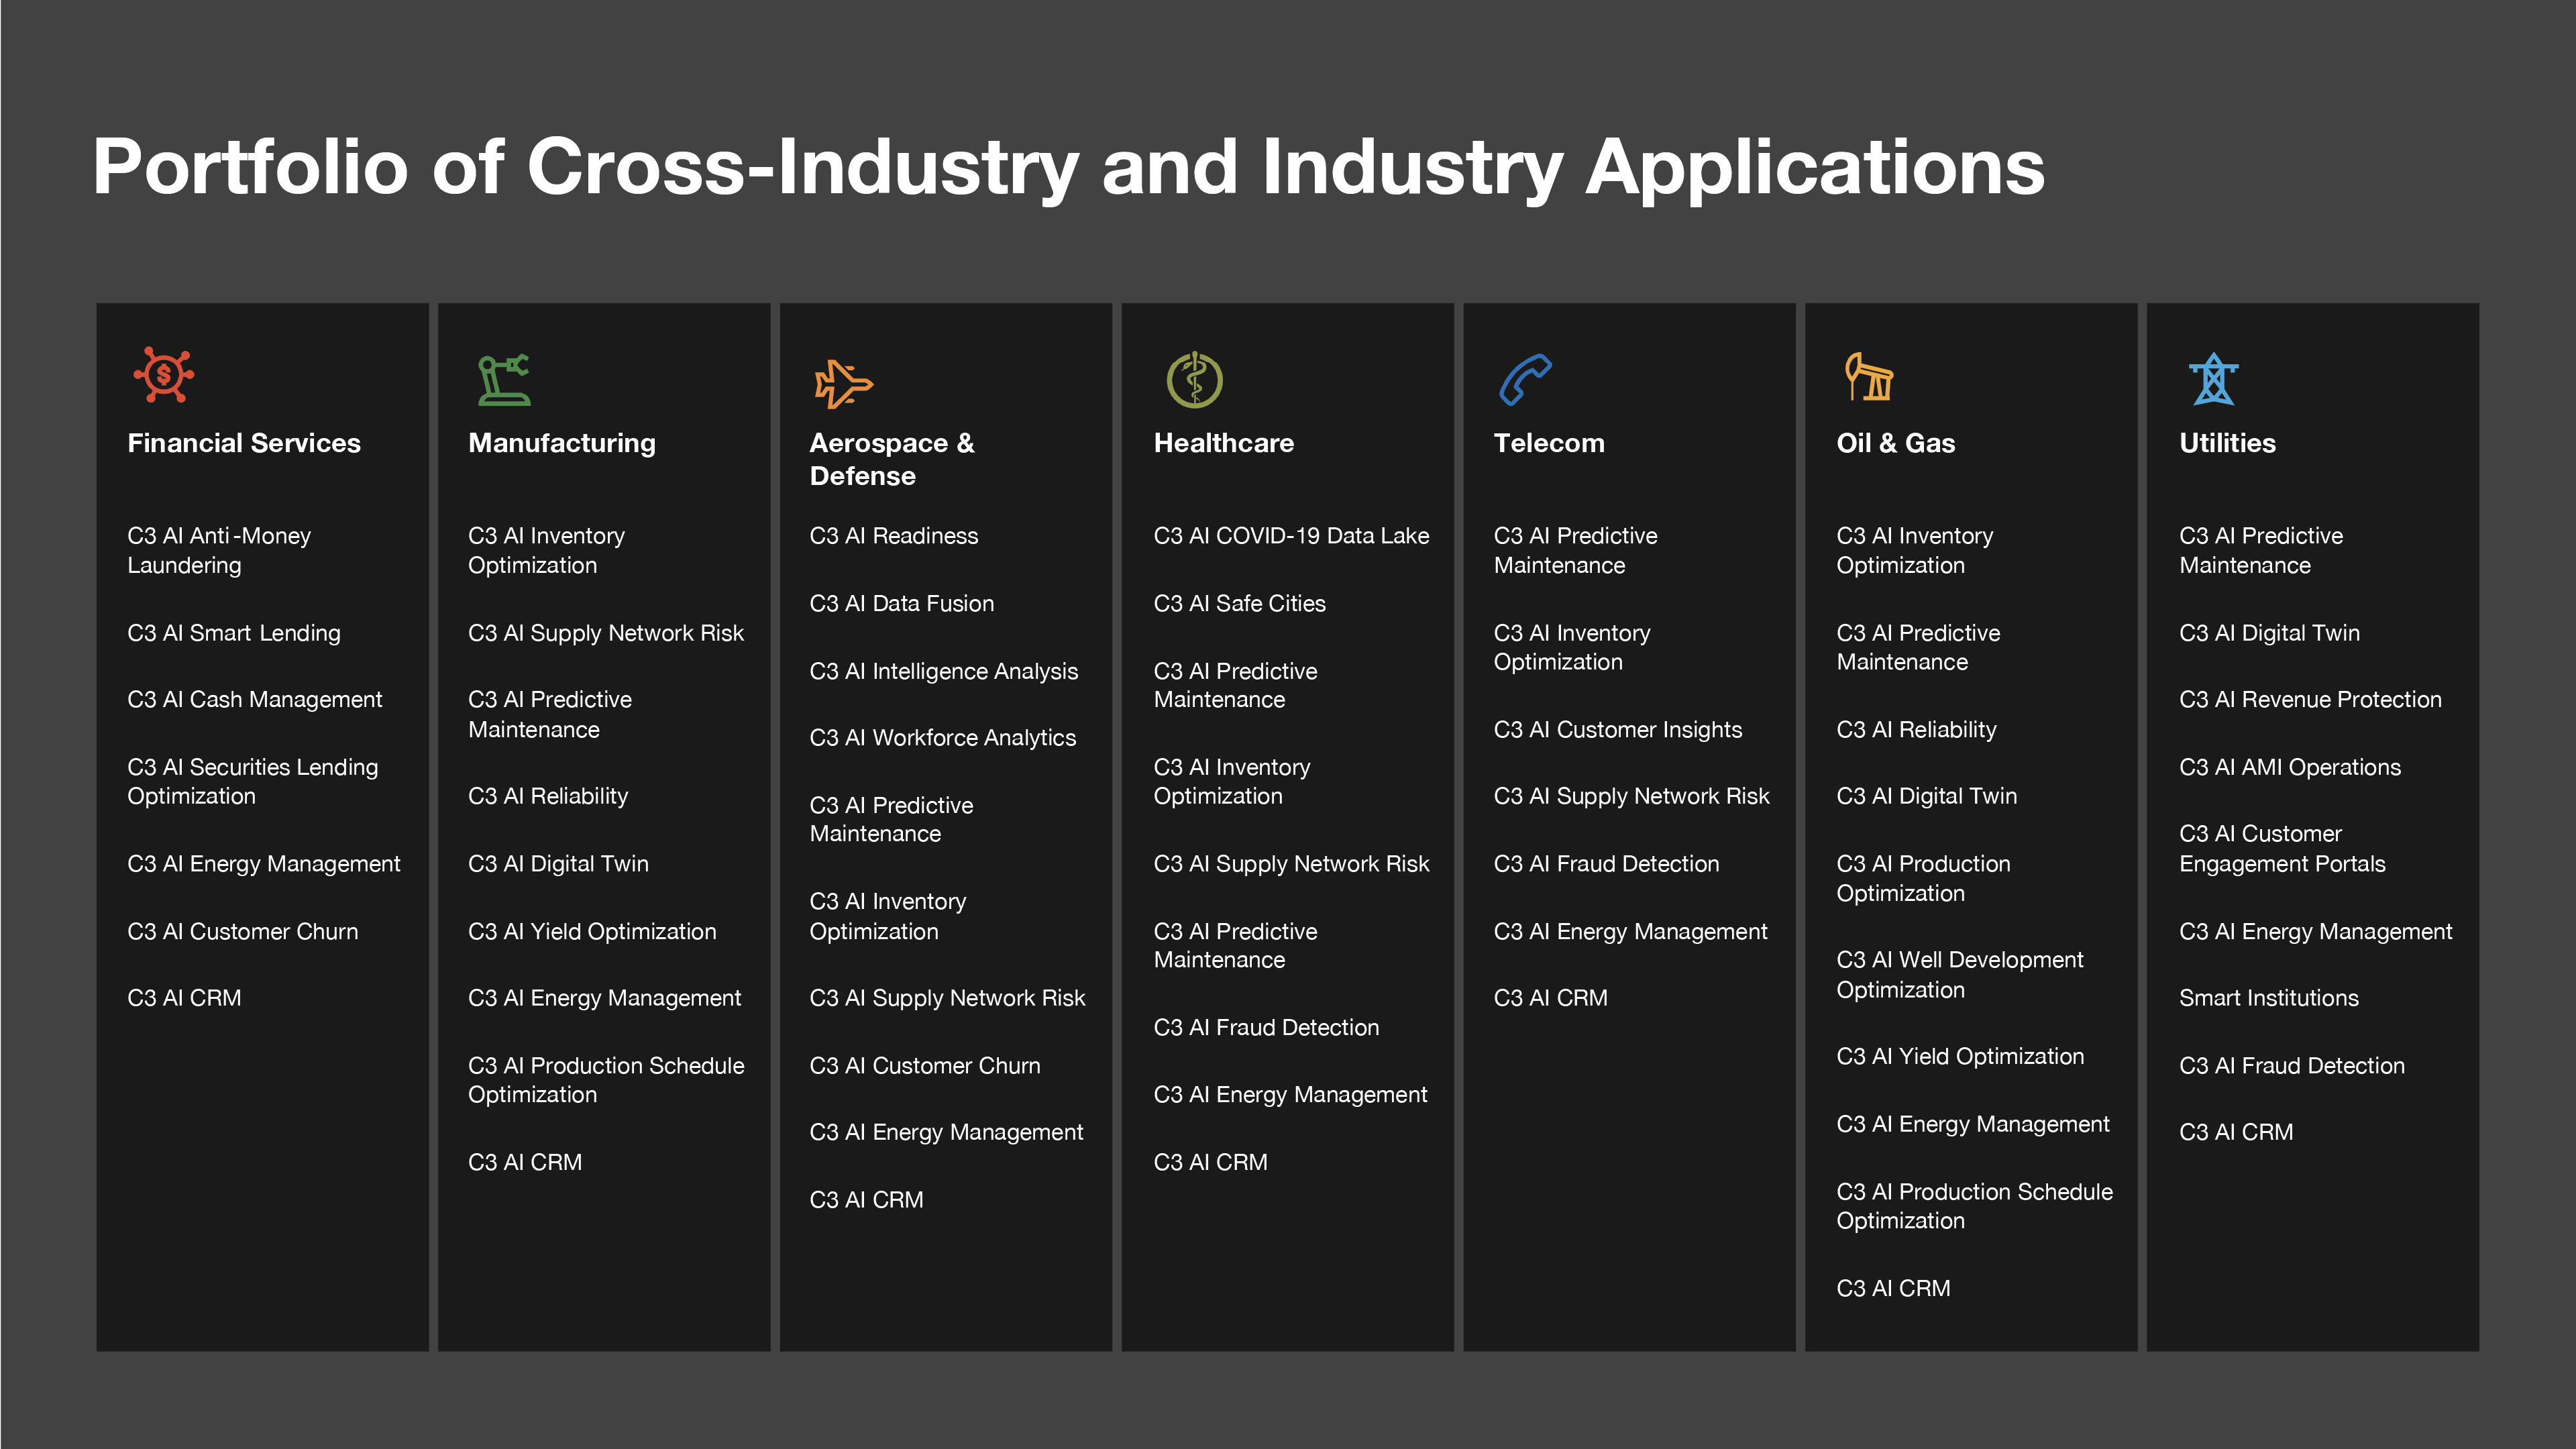Click the slide title Portfolio of Cross-Industry
2576x1449 pixels.
(x=1067, y=166)
